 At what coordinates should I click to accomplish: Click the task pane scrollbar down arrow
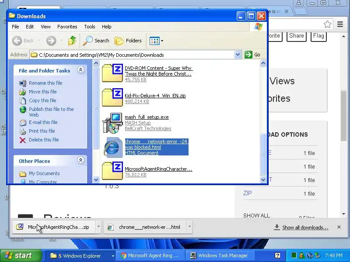point(96,179)
